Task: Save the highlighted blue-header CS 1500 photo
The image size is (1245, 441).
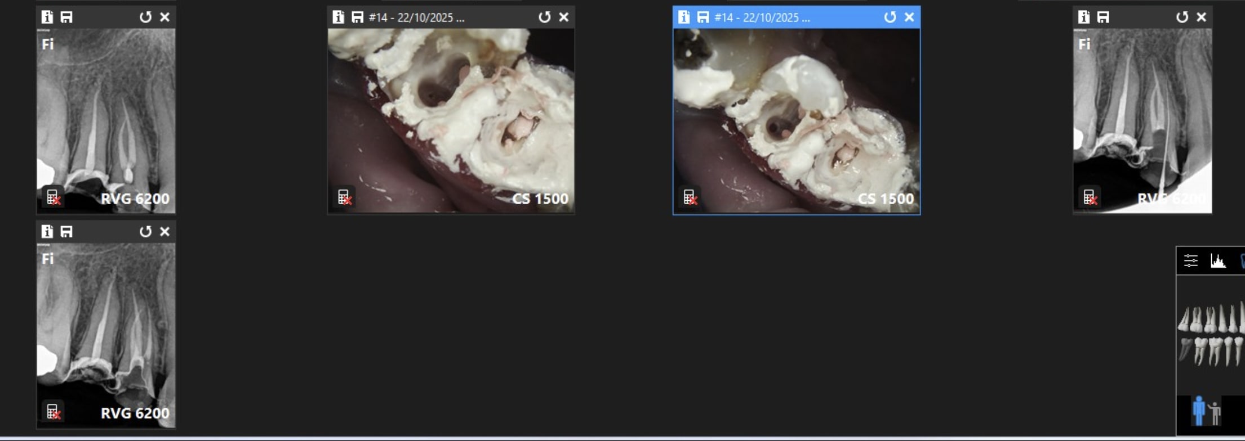Action: tap(702, 17)
